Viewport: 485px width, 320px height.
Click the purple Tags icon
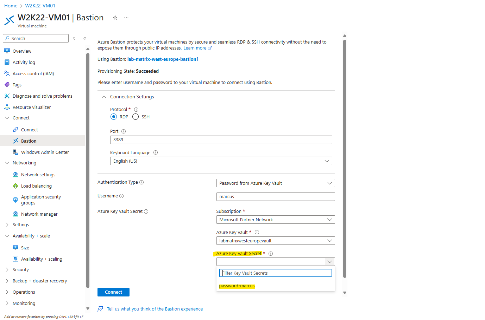tap(7, 85)
